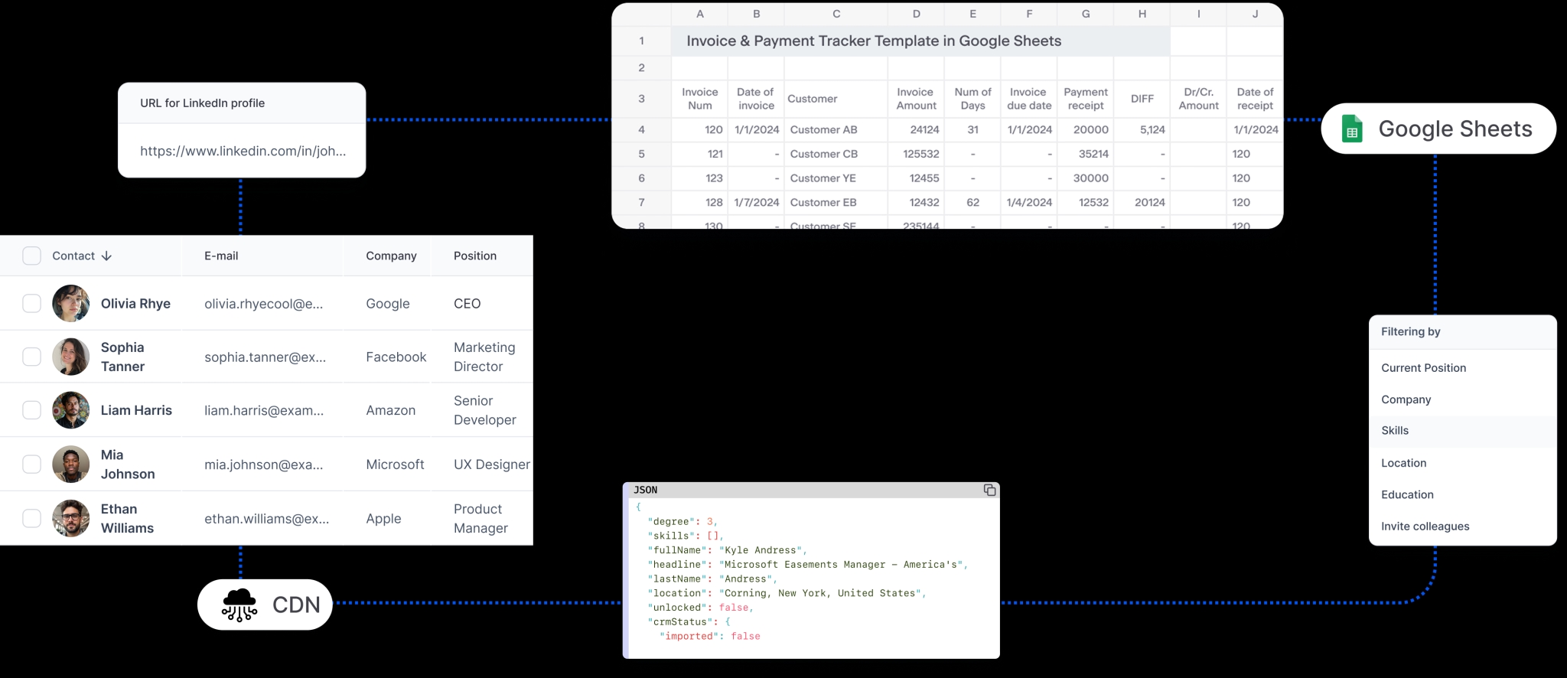Screen dimensions: 1567x678
Task: Click column header C in the spreadsheet
Action: click(x=836, y=14)
